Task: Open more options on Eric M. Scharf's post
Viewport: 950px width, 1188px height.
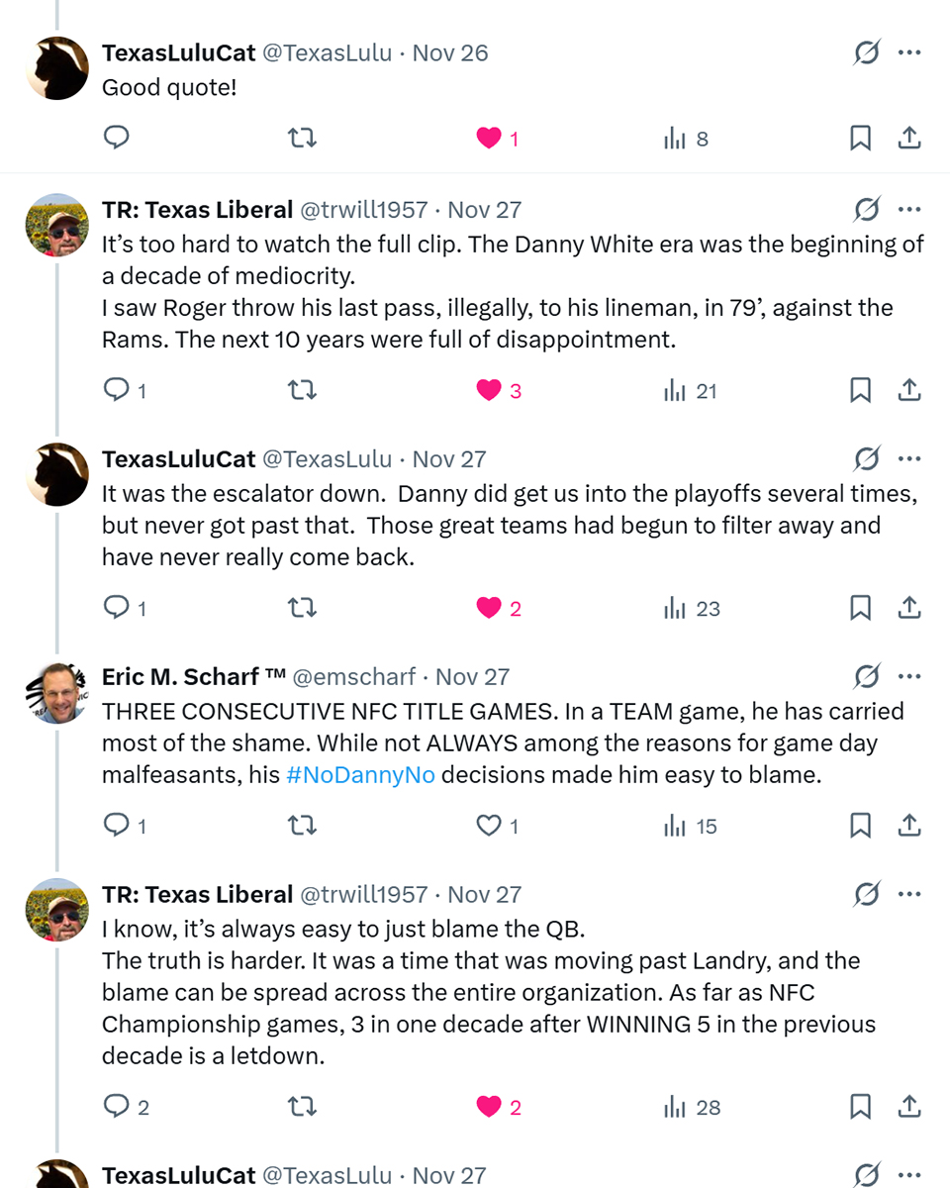Action: pyautogui.click(x=908, y=677)
